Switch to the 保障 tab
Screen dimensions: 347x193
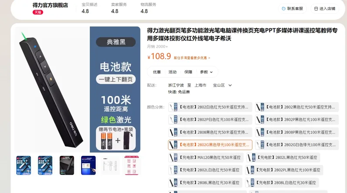pyautogui.click(x=188, y=72)
